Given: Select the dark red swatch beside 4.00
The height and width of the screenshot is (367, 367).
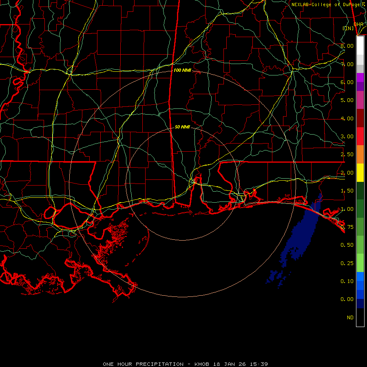Looking at the screenshot, I should click(x=360, y=118).
